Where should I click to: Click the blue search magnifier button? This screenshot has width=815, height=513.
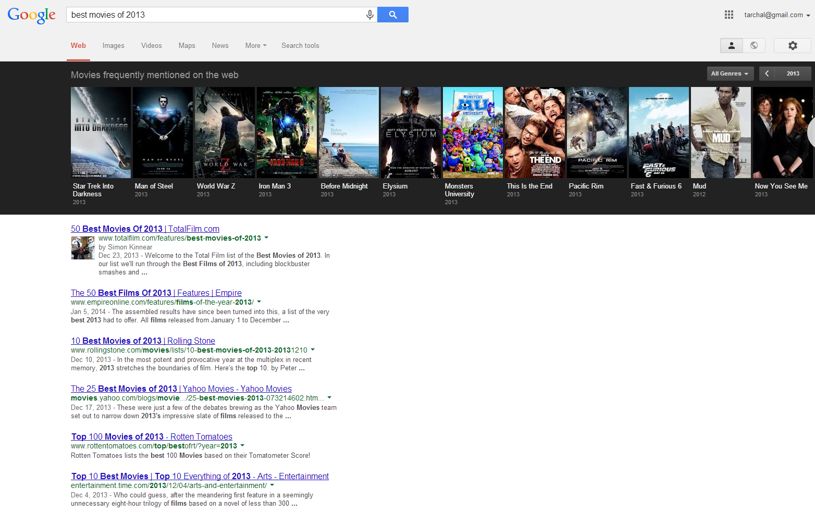(393, 15)
